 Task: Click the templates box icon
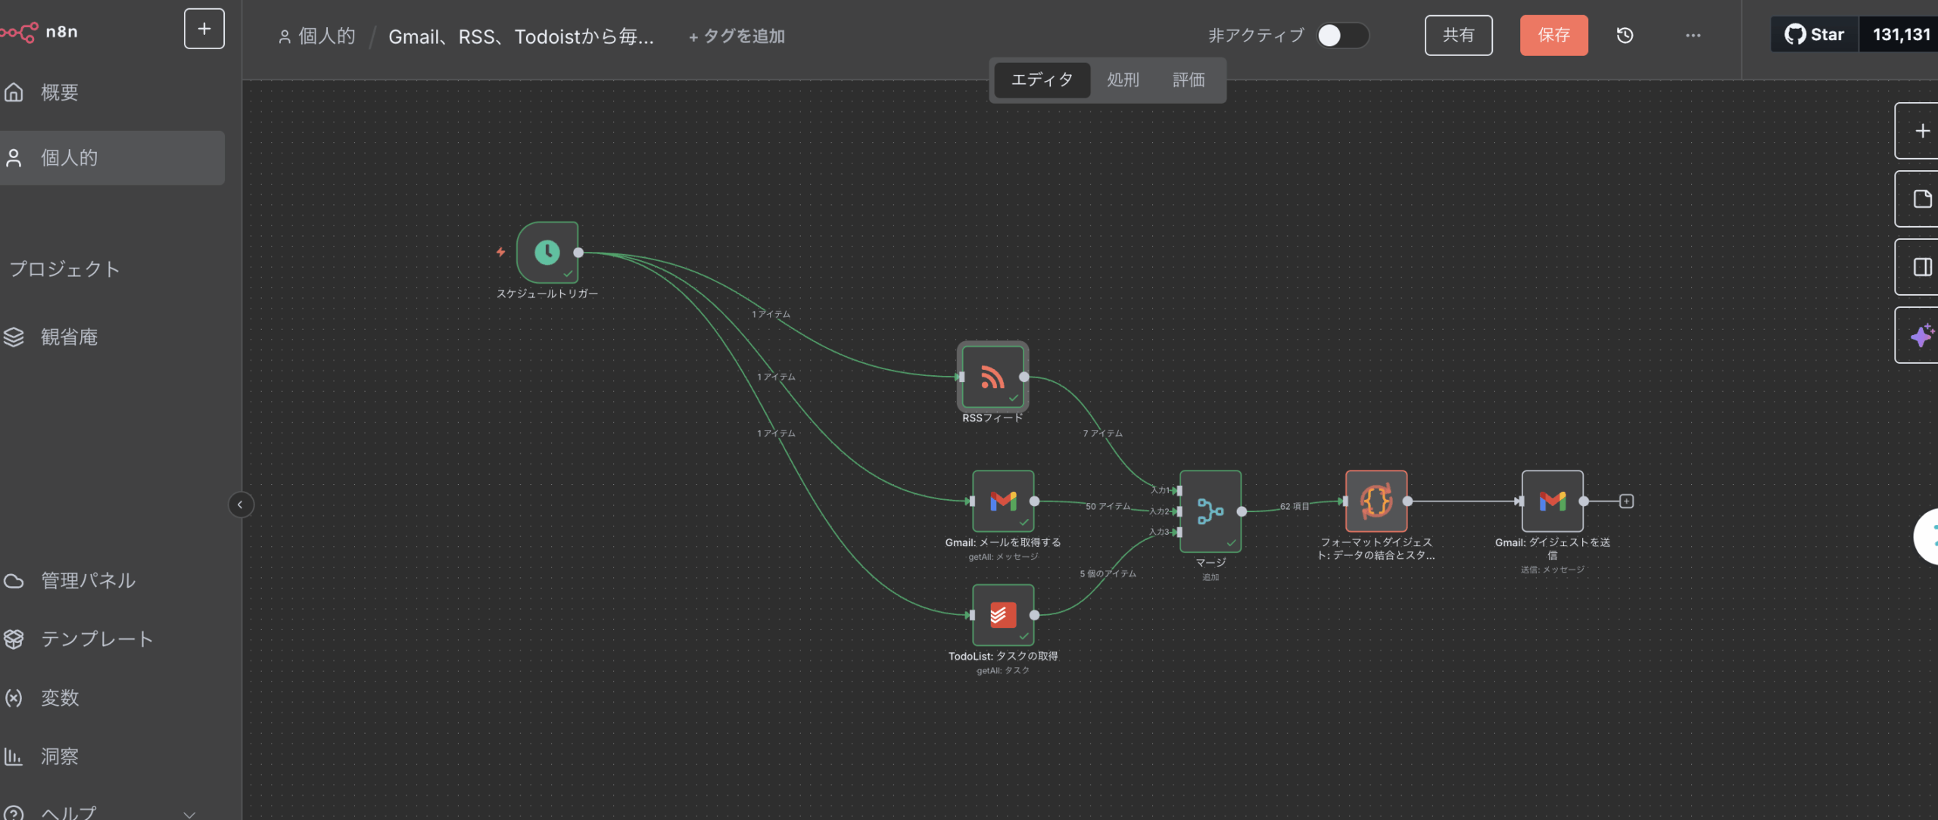click(x=14, y=638)
